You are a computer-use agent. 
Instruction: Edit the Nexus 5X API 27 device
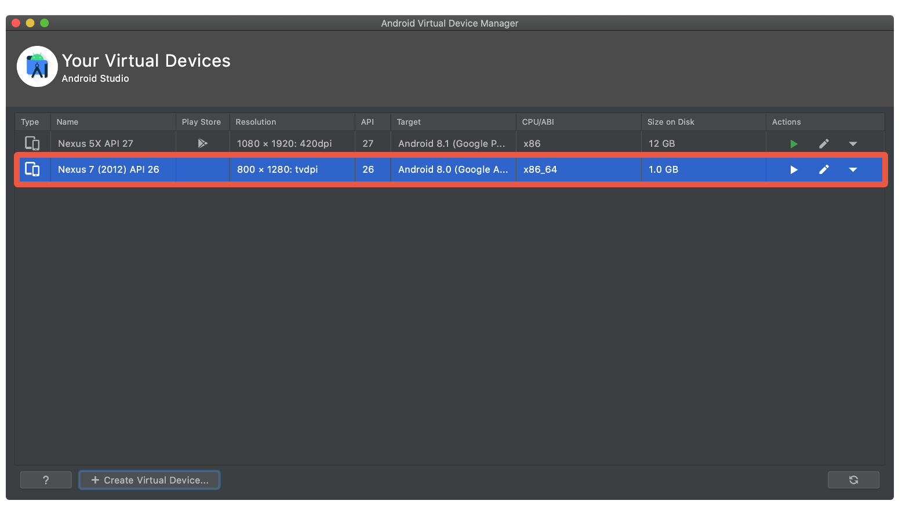(824, 144)
